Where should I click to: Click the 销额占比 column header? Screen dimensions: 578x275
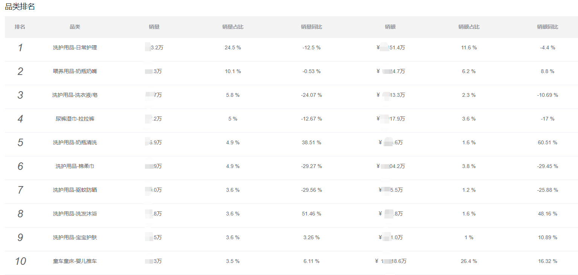(x=469, y=27)
